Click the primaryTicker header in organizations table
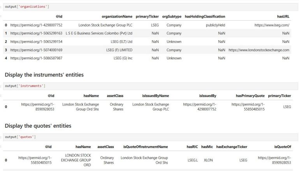Image resolution: width=299 pixels, height=171 pixels. click(x=147, y=16)
